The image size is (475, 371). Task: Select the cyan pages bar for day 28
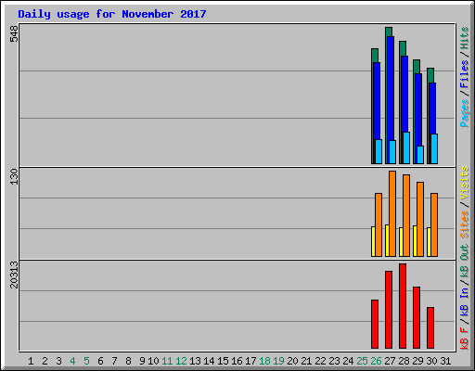(406, 147)
